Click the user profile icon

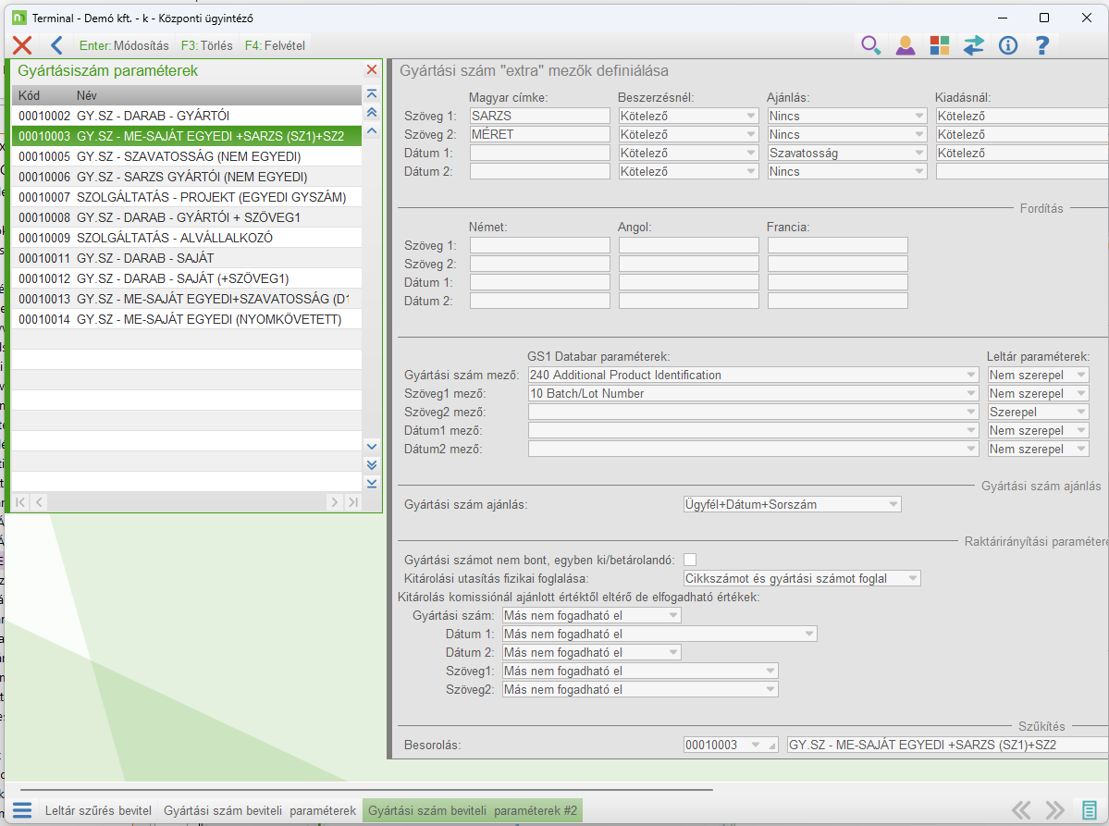tap(906, 45)
